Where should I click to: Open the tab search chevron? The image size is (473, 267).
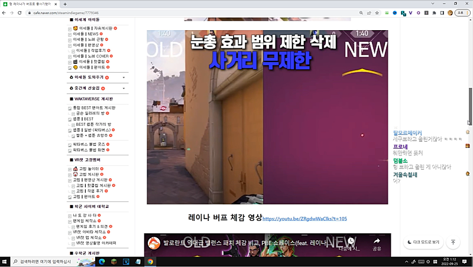433,4
